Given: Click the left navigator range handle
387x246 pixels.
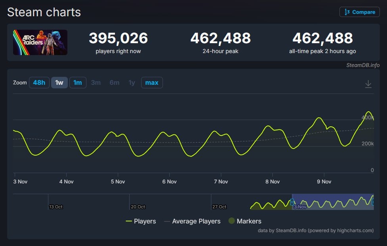Looking at the screenshot, I should pyautogui.click(x=292, y=202).
